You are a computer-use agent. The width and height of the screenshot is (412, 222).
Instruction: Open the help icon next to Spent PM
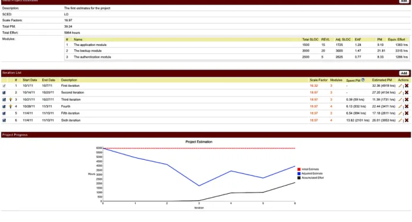click(x=363, y=80)
